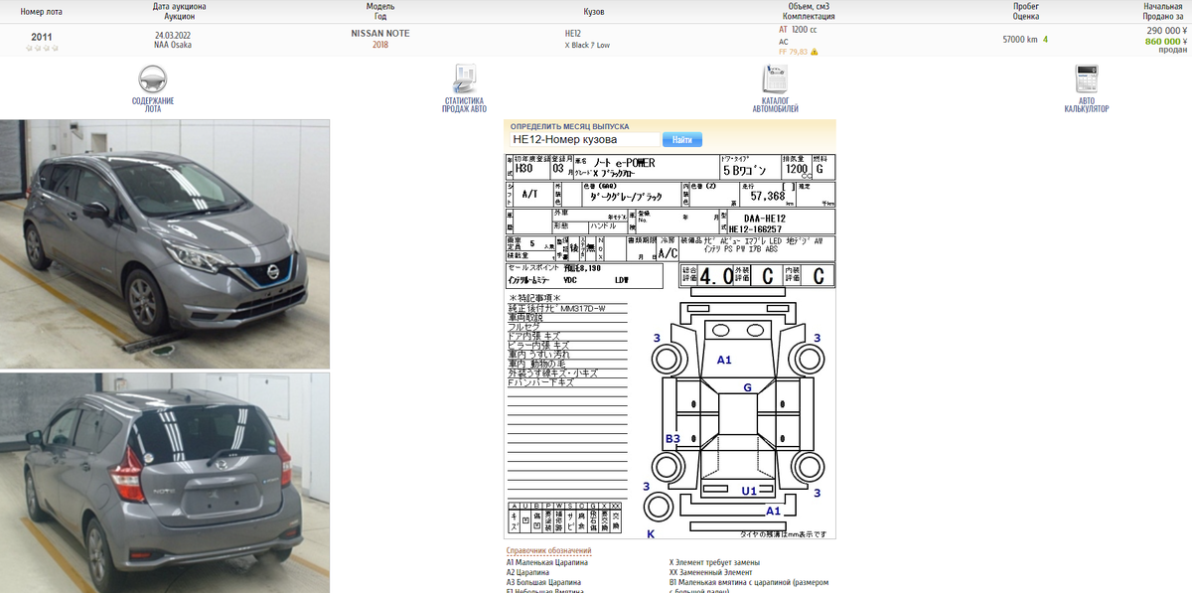Click the '57000 km' mileage value
Viewport: 1192px width, 593px height.
click(1020, 40)
